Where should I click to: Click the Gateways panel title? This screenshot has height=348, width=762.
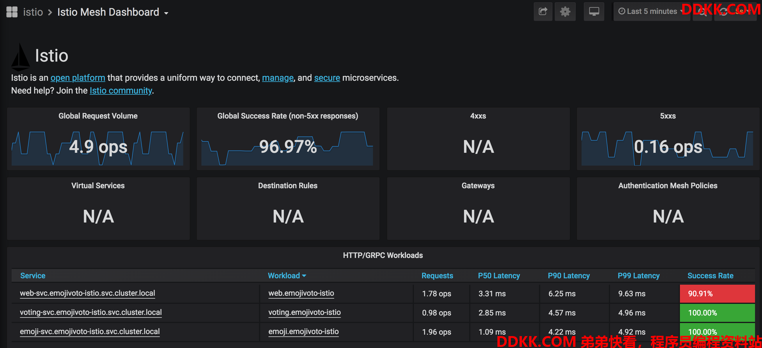(478, 186)
